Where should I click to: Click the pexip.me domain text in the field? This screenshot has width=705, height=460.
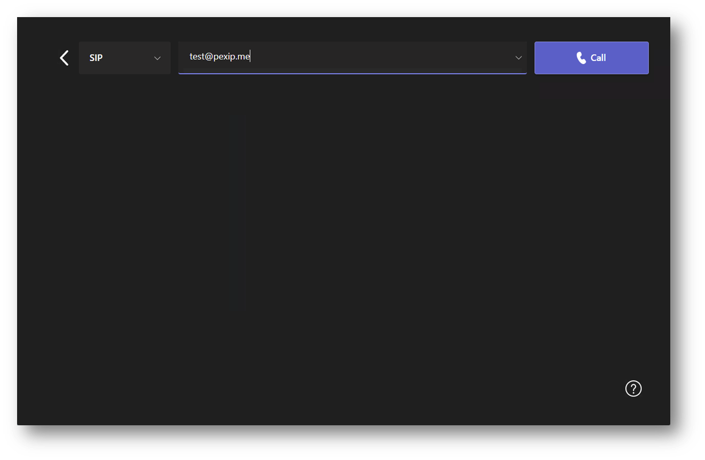pos(231,57)
